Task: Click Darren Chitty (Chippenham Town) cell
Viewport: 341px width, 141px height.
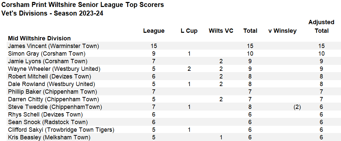Action: tap(53, 99)
